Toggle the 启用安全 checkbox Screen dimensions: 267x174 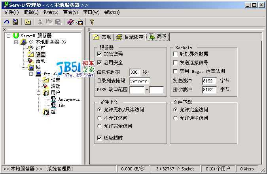click(x=99, y=63)
